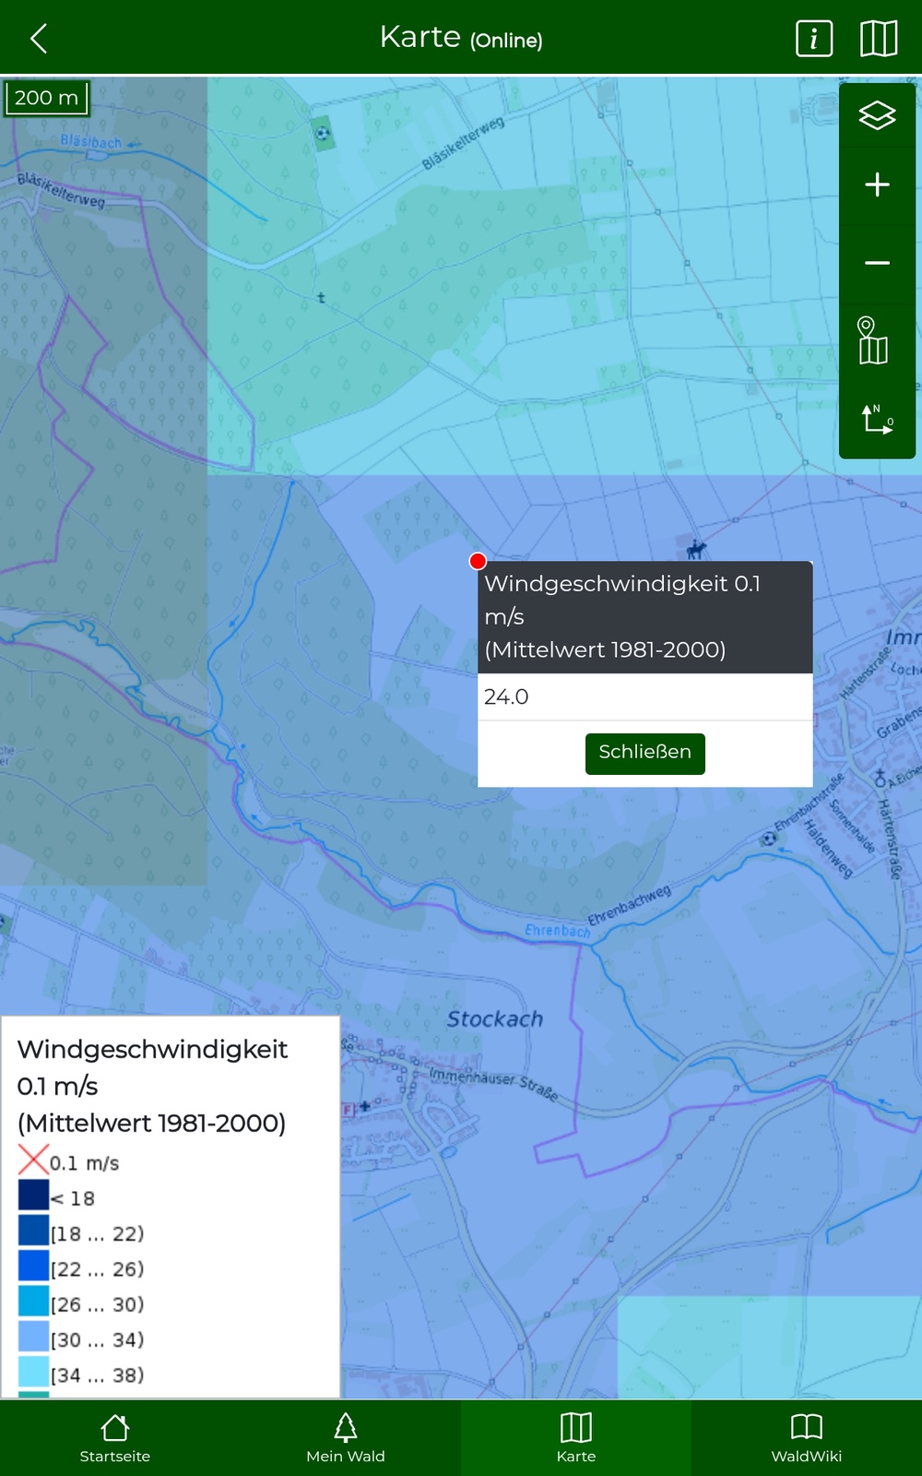Click the Schließen button in popup
Screen dimensions: 922x1476
[x=645, y=753]
